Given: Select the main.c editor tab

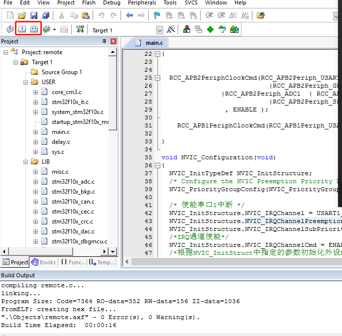Looking at the screenshot, I should click(152, 43).
